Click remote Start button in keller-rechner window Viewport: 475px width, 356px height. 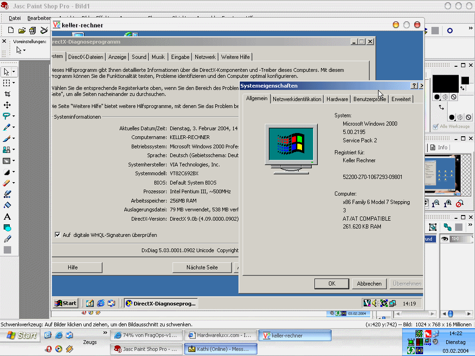66,303
